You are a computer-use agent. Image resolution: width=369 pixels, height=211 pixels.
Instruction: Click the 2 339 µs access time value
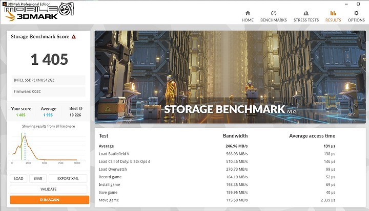328,200
